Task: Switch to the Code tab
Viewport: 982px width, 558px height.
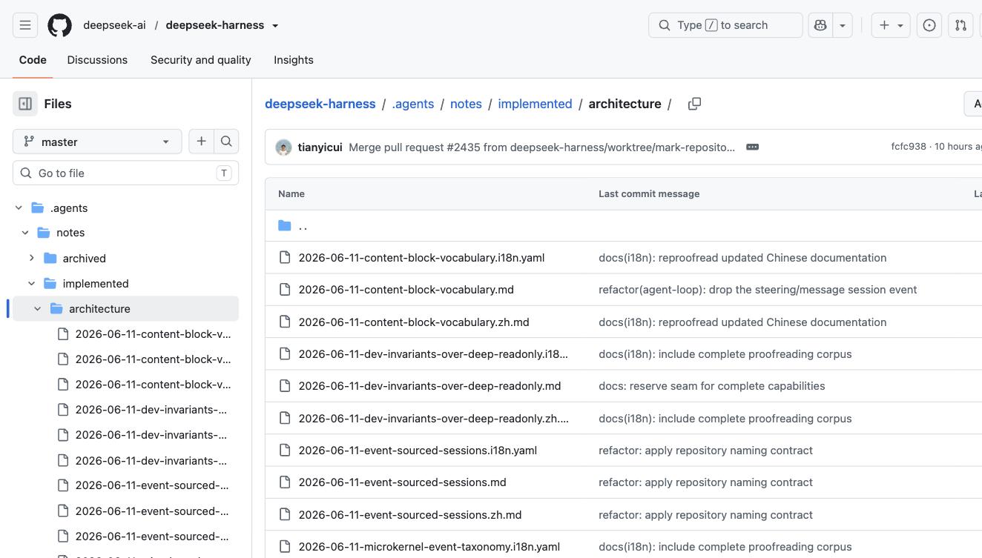Action: pyautogui.click(x=33, y=60)
